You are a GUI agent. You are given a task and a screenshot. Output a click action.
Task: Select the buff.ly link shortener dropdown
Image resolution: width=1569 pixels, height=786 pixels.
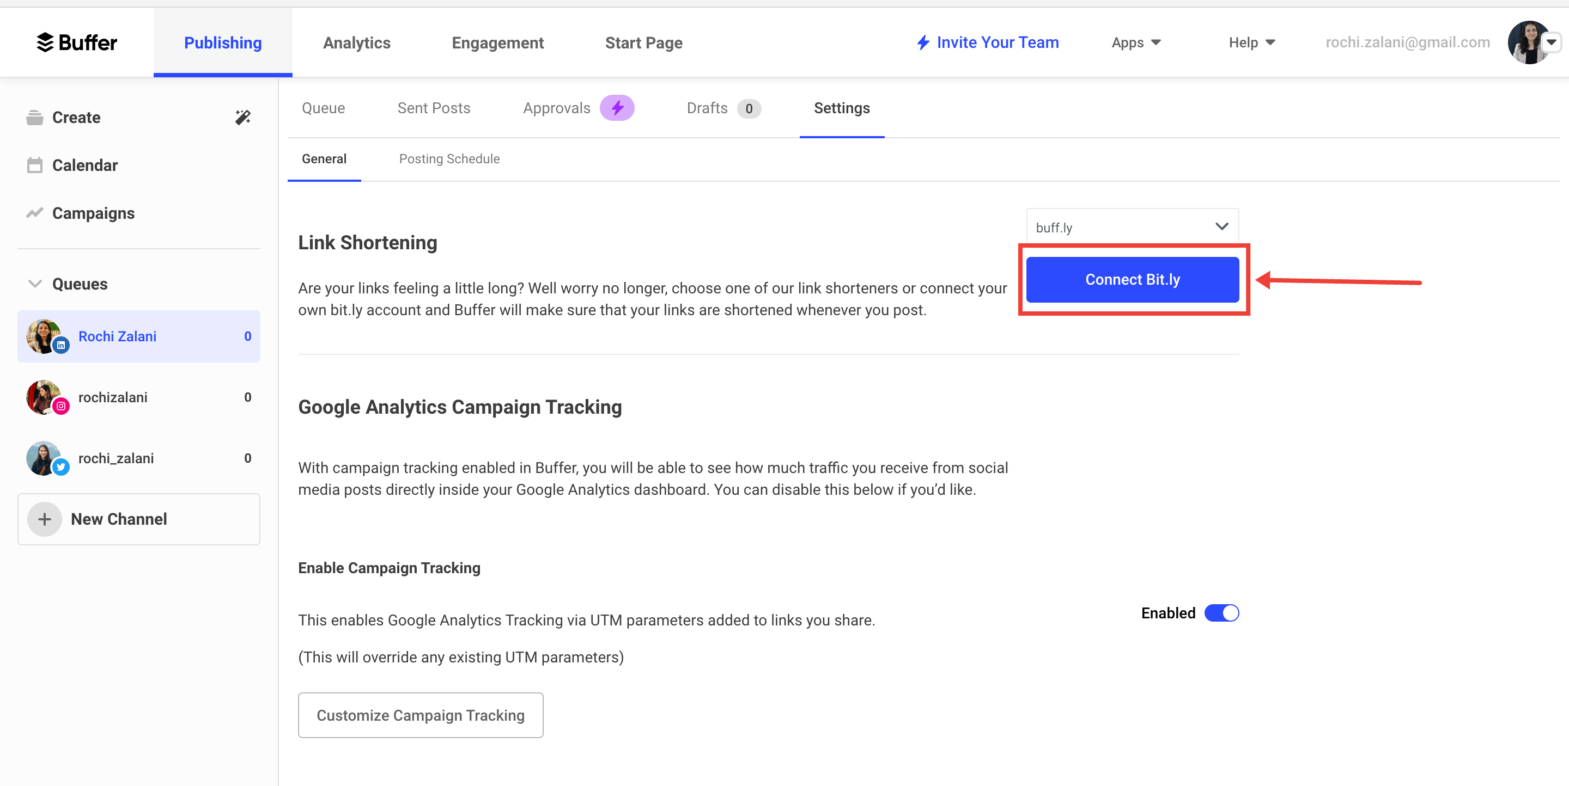click(1130, 226)
